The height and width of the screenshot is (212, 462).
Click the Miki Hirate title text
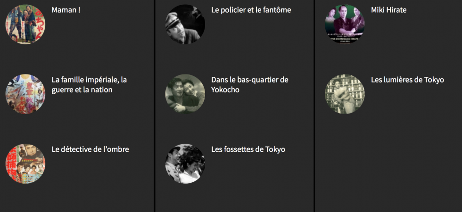click(x=388, y=10)
